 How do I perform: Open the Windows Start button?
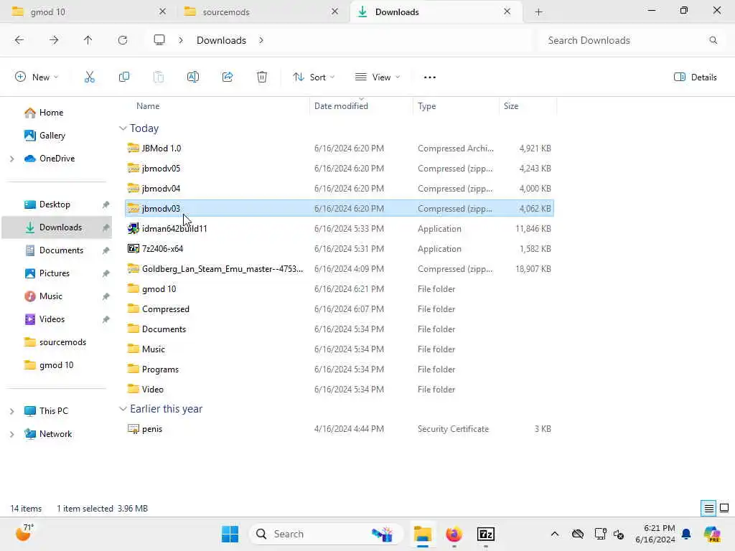(230, 534)
